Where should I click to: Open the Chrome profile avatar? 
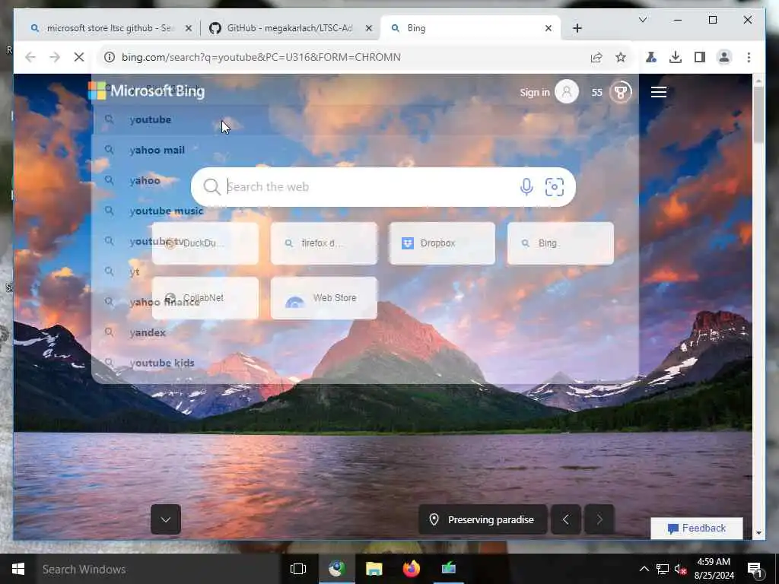tap(724, 57)
